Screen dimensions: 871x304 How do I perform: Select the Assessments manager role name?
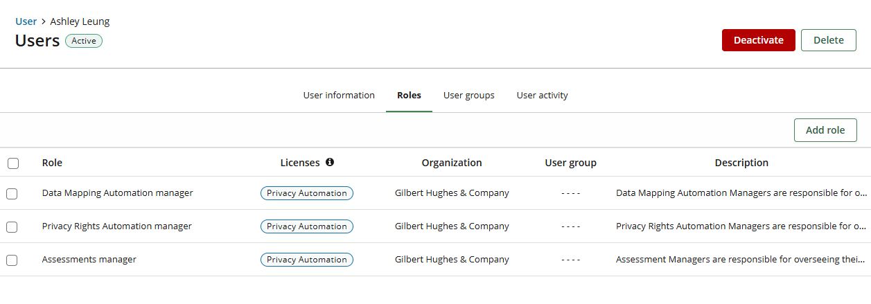pos(89,260)
